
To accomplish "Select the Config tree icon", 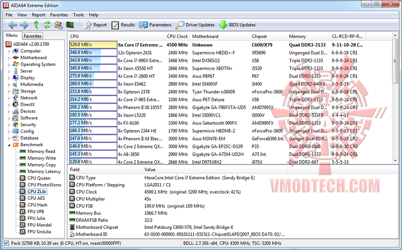I will [16, 131].
